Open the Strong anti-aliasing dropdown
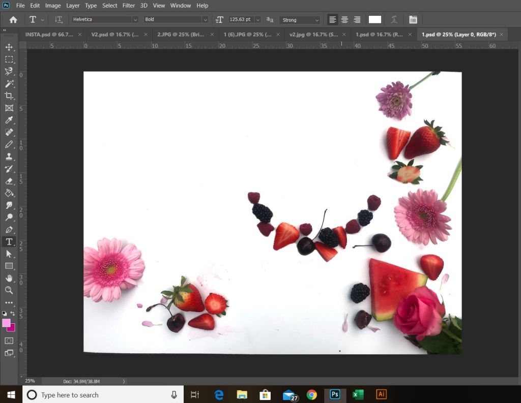Image resolution: width=521 pixels, height=403 pixels. click(x=300, y=20)
